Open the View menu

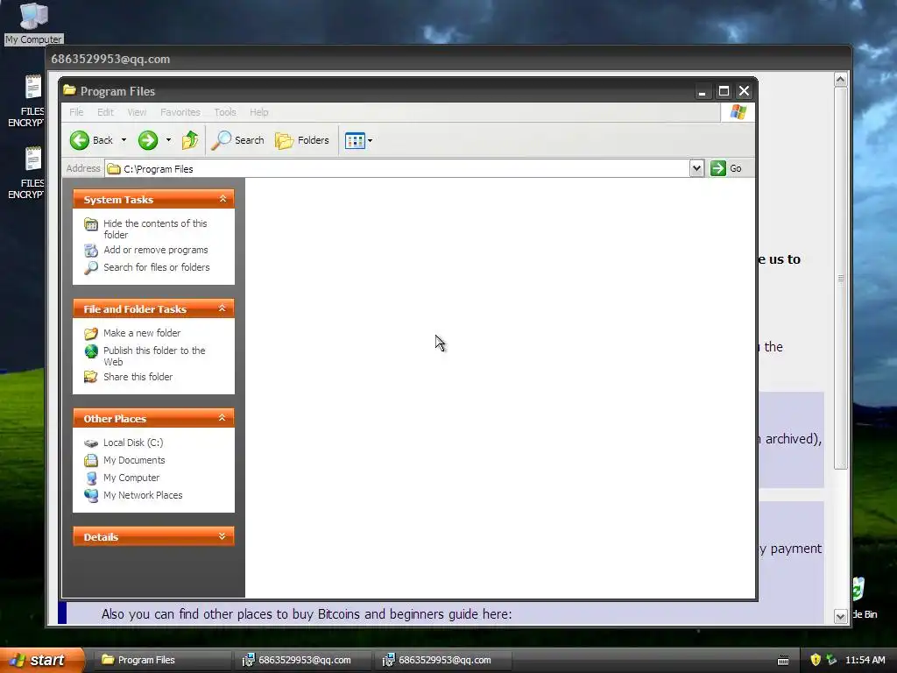pos(137,112)
